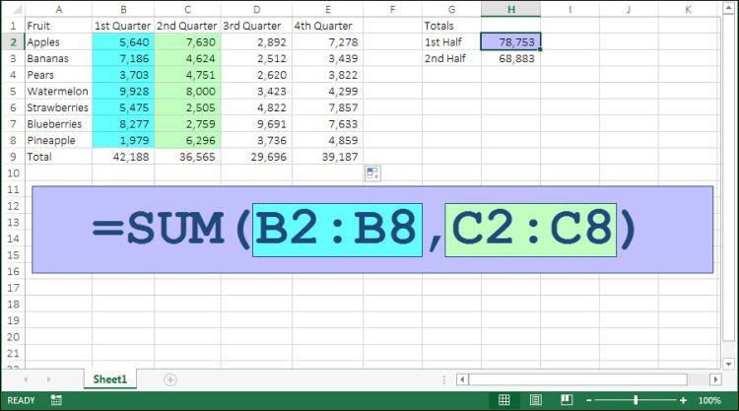This screenshot has width=739, height=411.
Task: Click Strawberries 4th Quarter value 7,857
Action: point(327,107)
